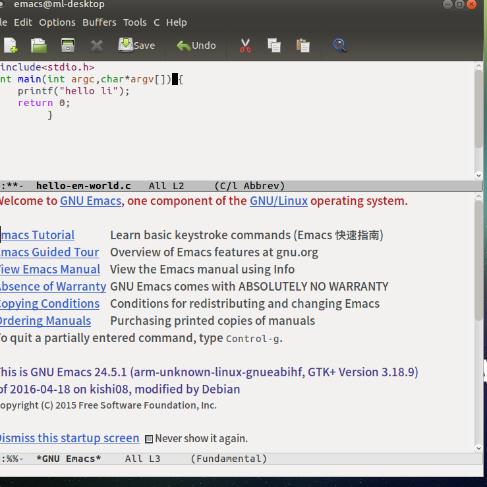This screenshot has width=487, height=487.
Task: Open the Buffers menu
Action: [x=99, y=22]
